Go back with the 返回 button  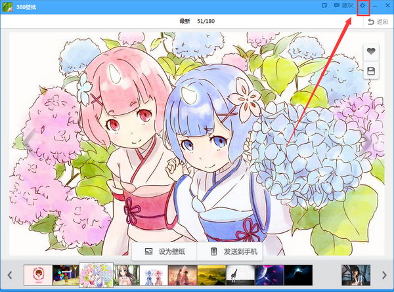(x=378, y=22)
